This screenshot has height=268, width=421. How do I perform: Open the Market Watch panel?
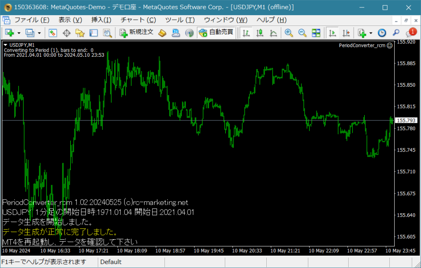53,33
